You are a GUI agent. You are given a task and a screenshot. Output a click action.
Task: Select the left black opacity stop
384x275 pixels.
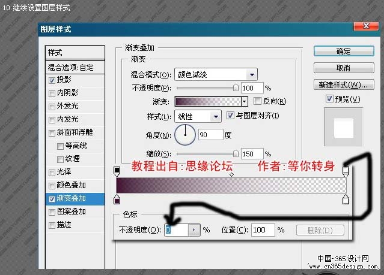coord(117,171)
